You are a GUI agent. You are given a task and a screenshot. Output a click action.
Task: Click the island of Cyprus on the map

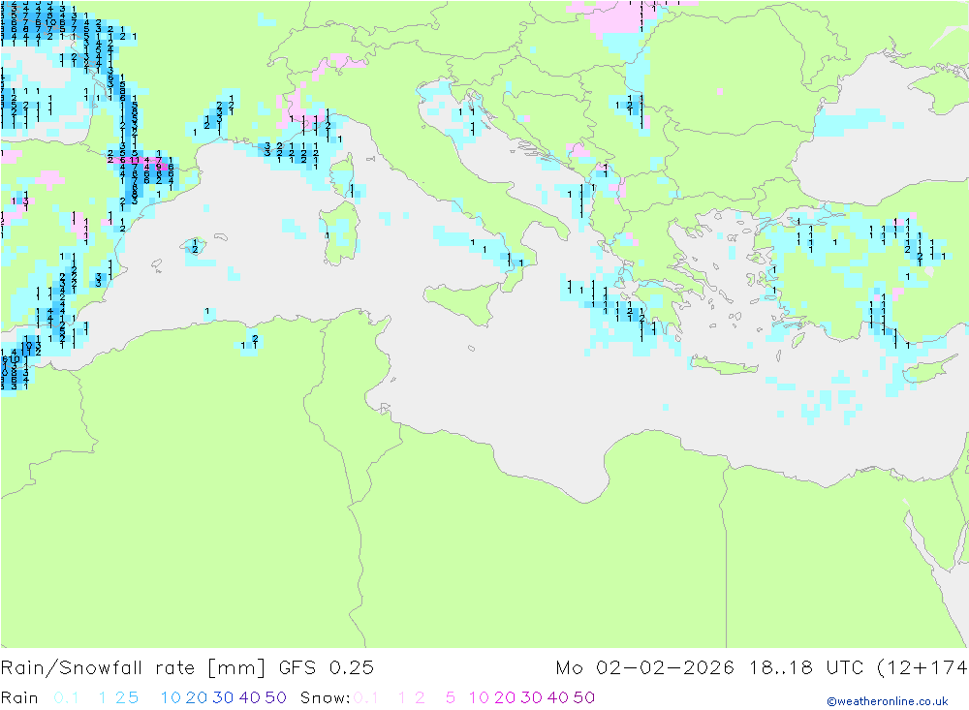(x=928, y=369)
